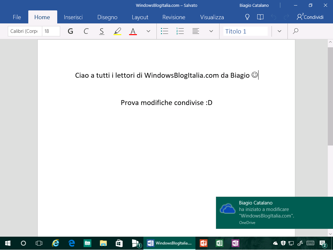The height and width of the screenshot is (250, 333).
Task: Open Cortana circle search
Action: pyautogui.click(x=23, y=243)
